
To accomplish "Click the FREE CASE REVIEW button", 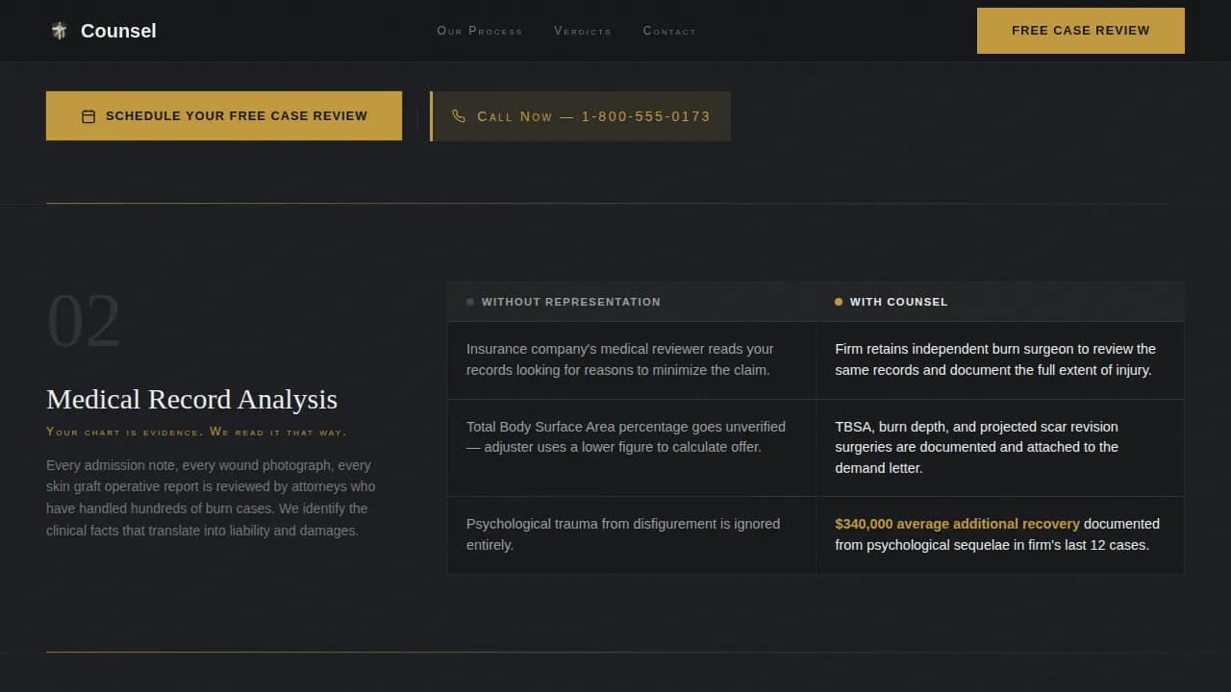I will point(1080,30).
